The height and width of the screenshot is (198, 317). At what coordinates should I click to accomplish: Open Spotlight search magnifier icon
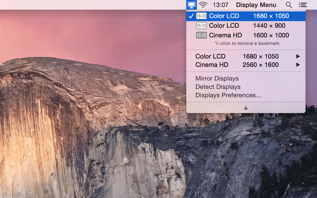pos(289,5)
